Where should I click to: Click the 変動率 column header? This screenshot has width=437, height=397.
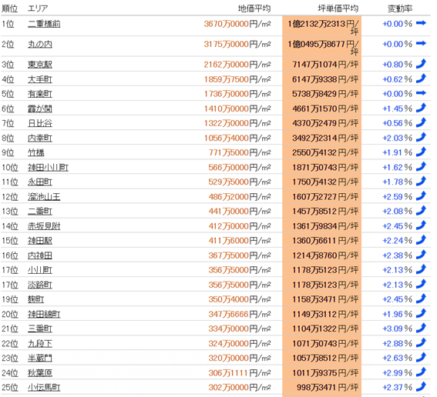point(400,8)
